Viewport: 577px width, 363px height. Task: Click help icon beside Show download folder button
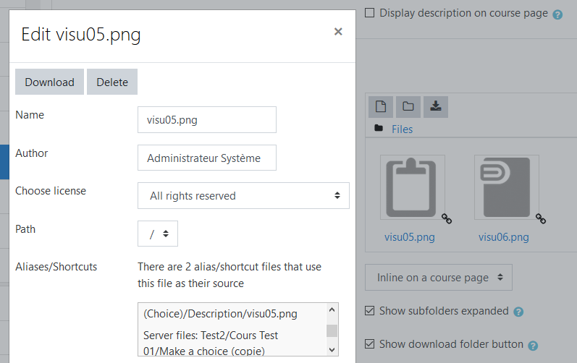coord(533,346)
